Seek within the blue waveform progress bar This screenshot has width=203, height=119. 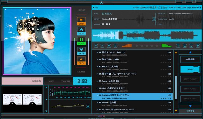147,35
